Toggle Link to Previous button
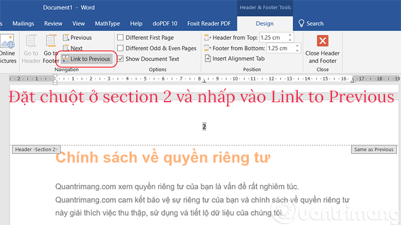 click(87, 59)
